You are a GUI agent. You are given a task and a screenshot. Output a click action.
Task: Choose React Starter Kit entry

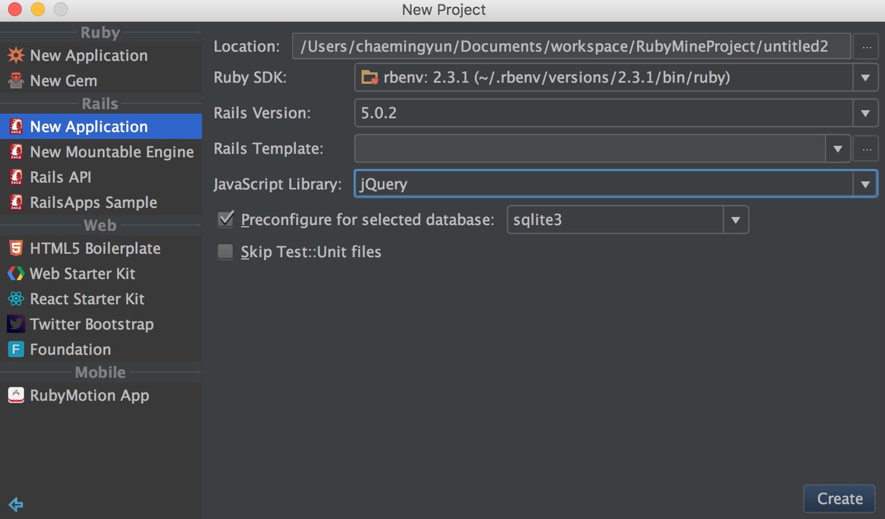point(101,299)
